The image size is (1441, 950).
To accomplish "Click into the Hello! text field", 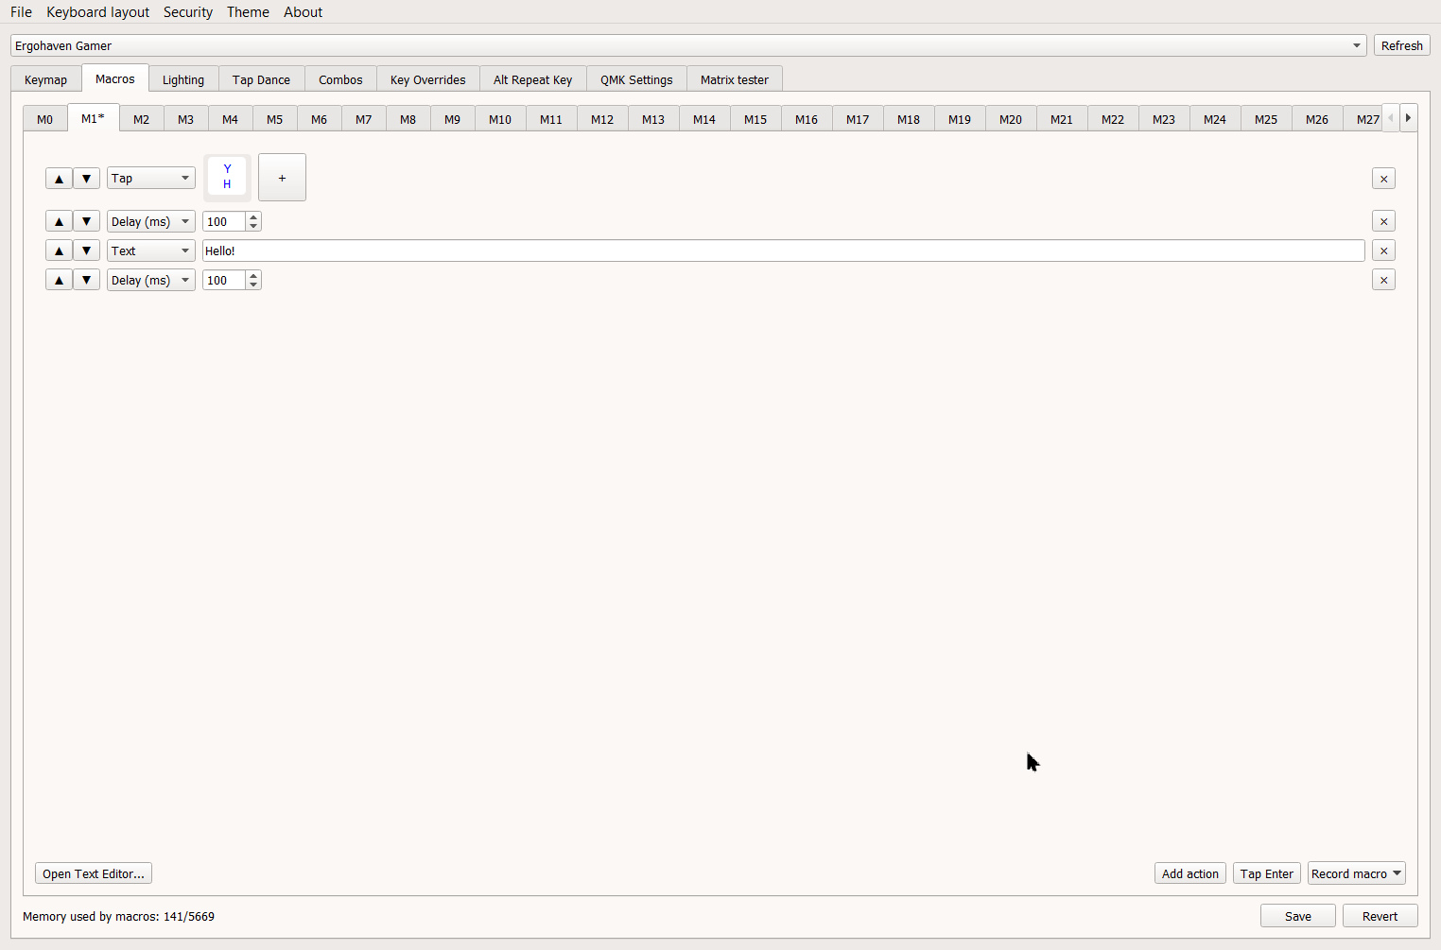I will pos(783,251).
